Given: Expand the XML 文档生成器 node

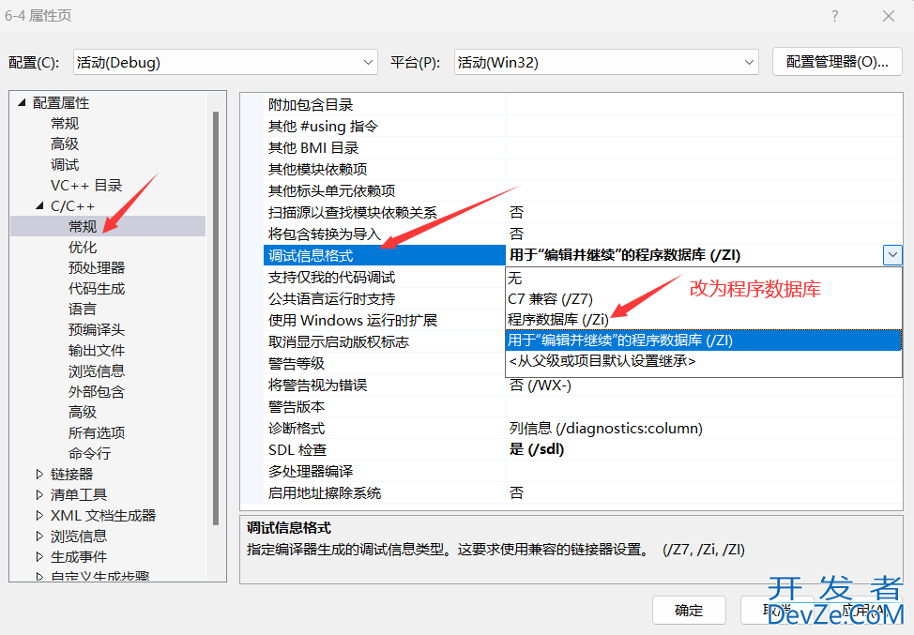Looking at the screenshot, I should [x=39, y=516].
